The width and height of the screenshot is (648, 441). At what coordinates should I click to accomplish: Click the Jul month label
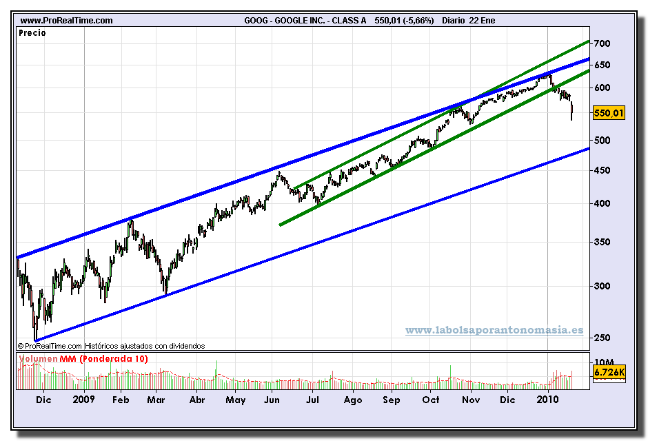[x=312, y=400]
